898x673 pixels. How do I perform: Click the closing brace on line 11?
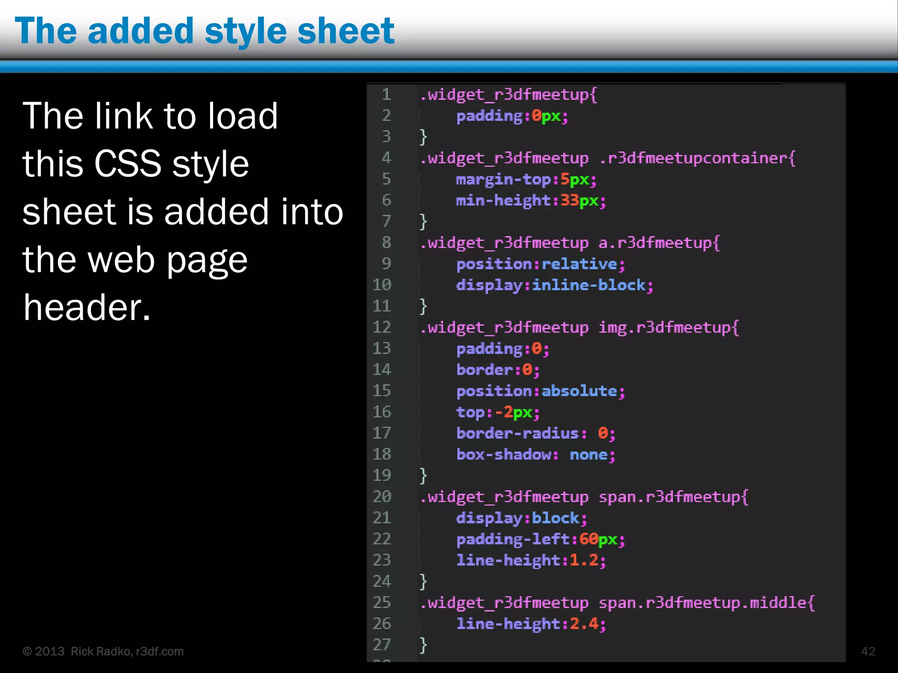pos(423,306)
